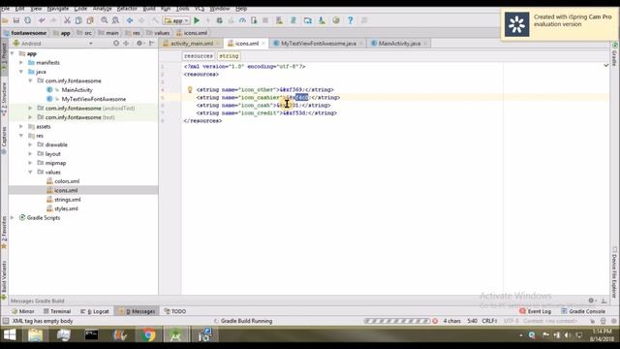Viewport: 620px width, 349px height.
Task: Expand the manifests folder
Action: tap(21, 62)
